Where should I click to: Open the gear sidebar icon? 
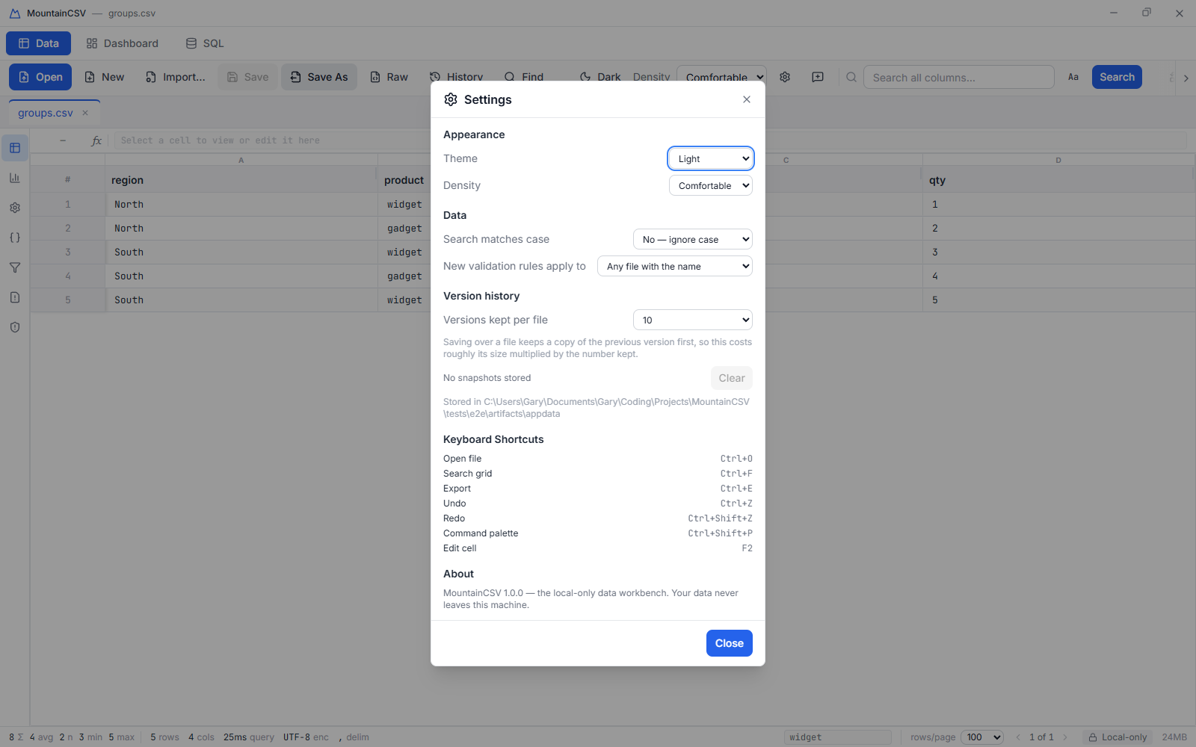coord(15,208)
